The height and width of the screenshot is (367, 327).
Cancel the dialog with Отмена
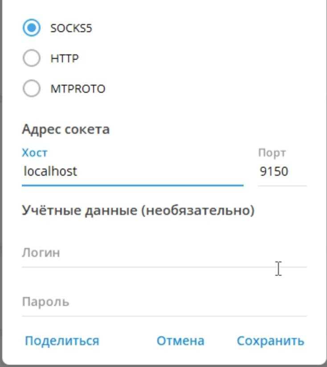(x=180, y=341)
